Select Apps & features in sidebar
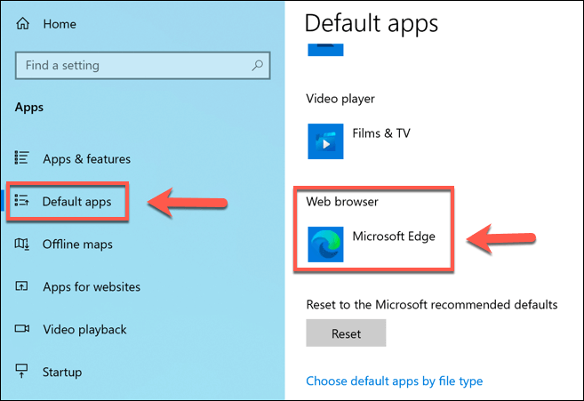This screenshot has height=401, width=584. click(86, 159)
